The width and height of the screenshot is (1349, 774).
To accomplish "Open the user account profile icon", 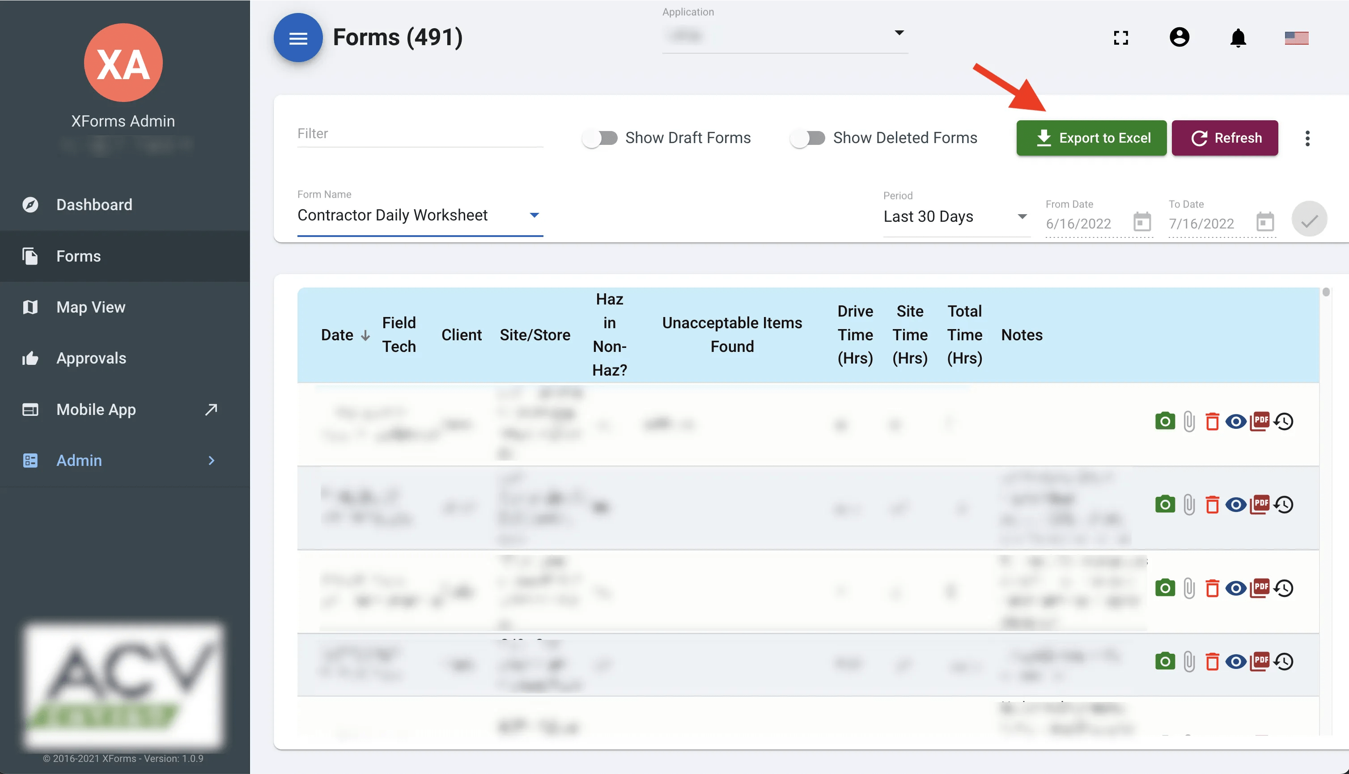I will 1179,37.
